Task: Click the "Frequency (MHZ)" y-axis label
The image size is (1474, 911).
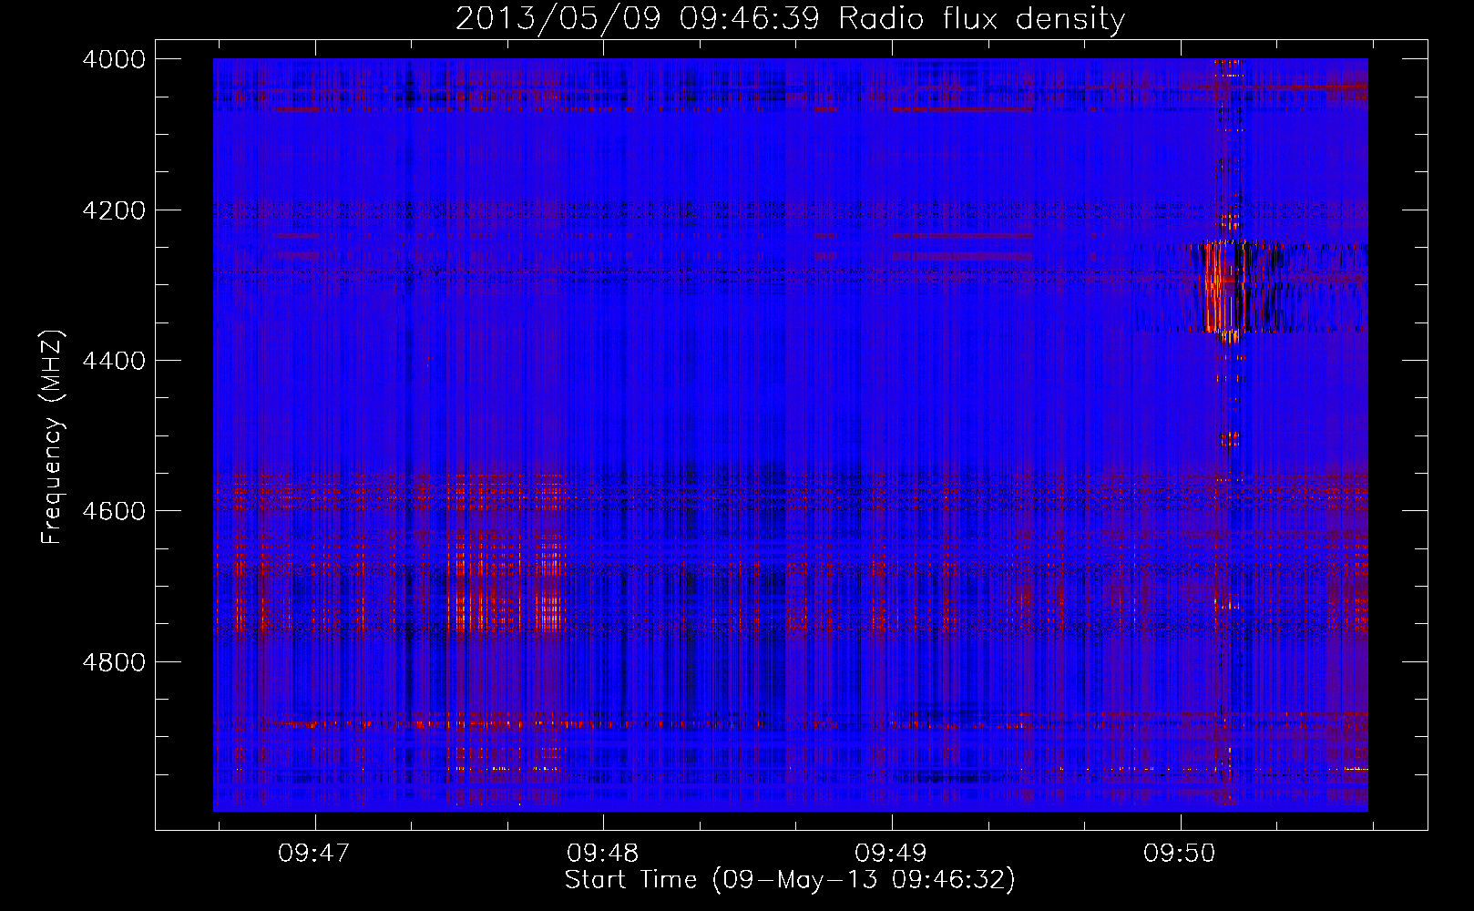Action: point(53,437)
